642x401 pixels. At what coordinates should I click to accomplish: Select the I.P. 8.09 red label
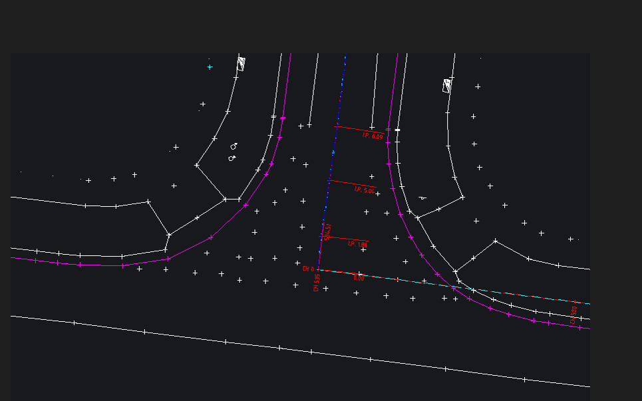(x=373, y=136)
